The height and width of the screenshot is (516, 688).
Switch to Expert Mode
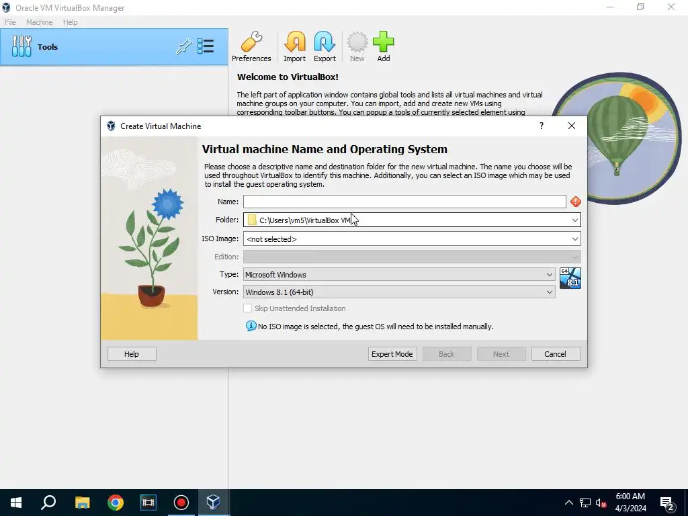pos(392,353)
